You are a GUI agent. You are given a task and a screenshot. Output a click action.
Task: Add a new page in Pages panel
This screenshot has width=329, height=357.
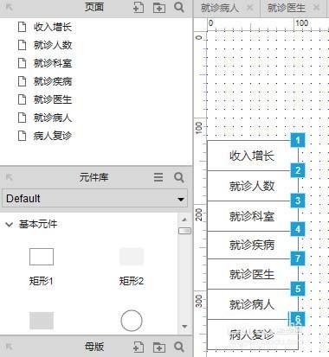[139, 7]
